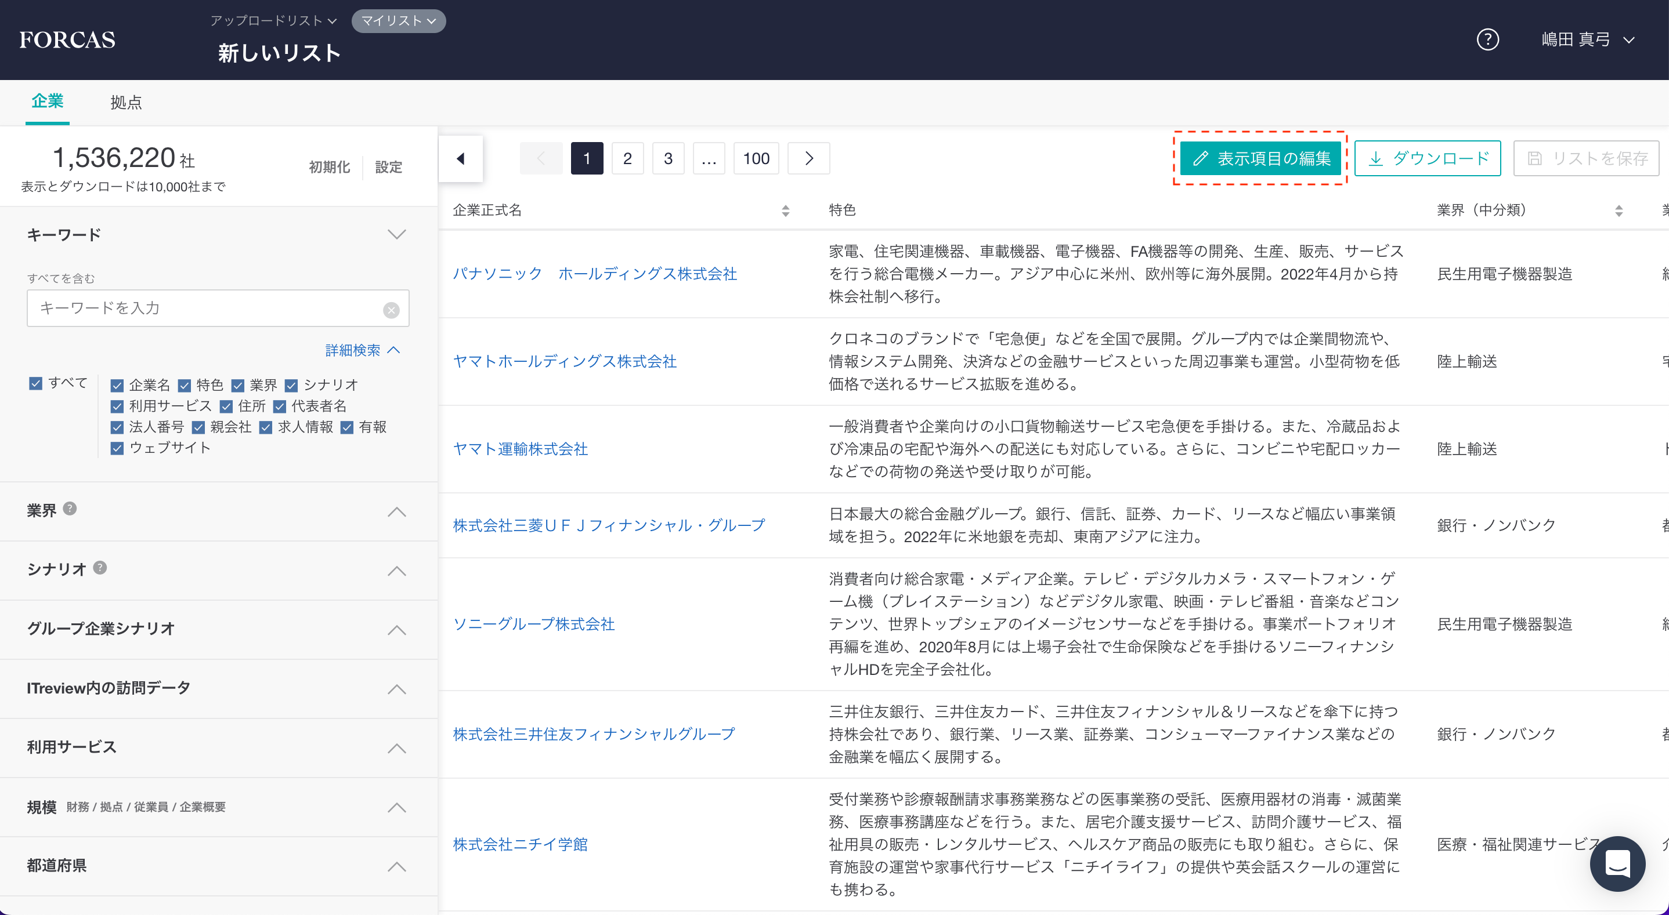
Task: Open the マイリスト dropdown
Action: 398,21
